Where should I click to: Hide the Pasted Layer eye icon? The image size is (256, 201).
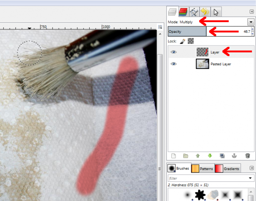pyautogui.click(x=174, y=64)
